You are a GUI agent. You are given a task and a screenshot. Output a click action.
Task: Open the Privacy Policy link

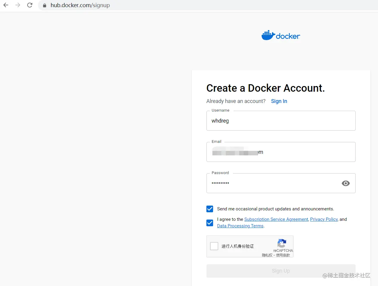324,219
